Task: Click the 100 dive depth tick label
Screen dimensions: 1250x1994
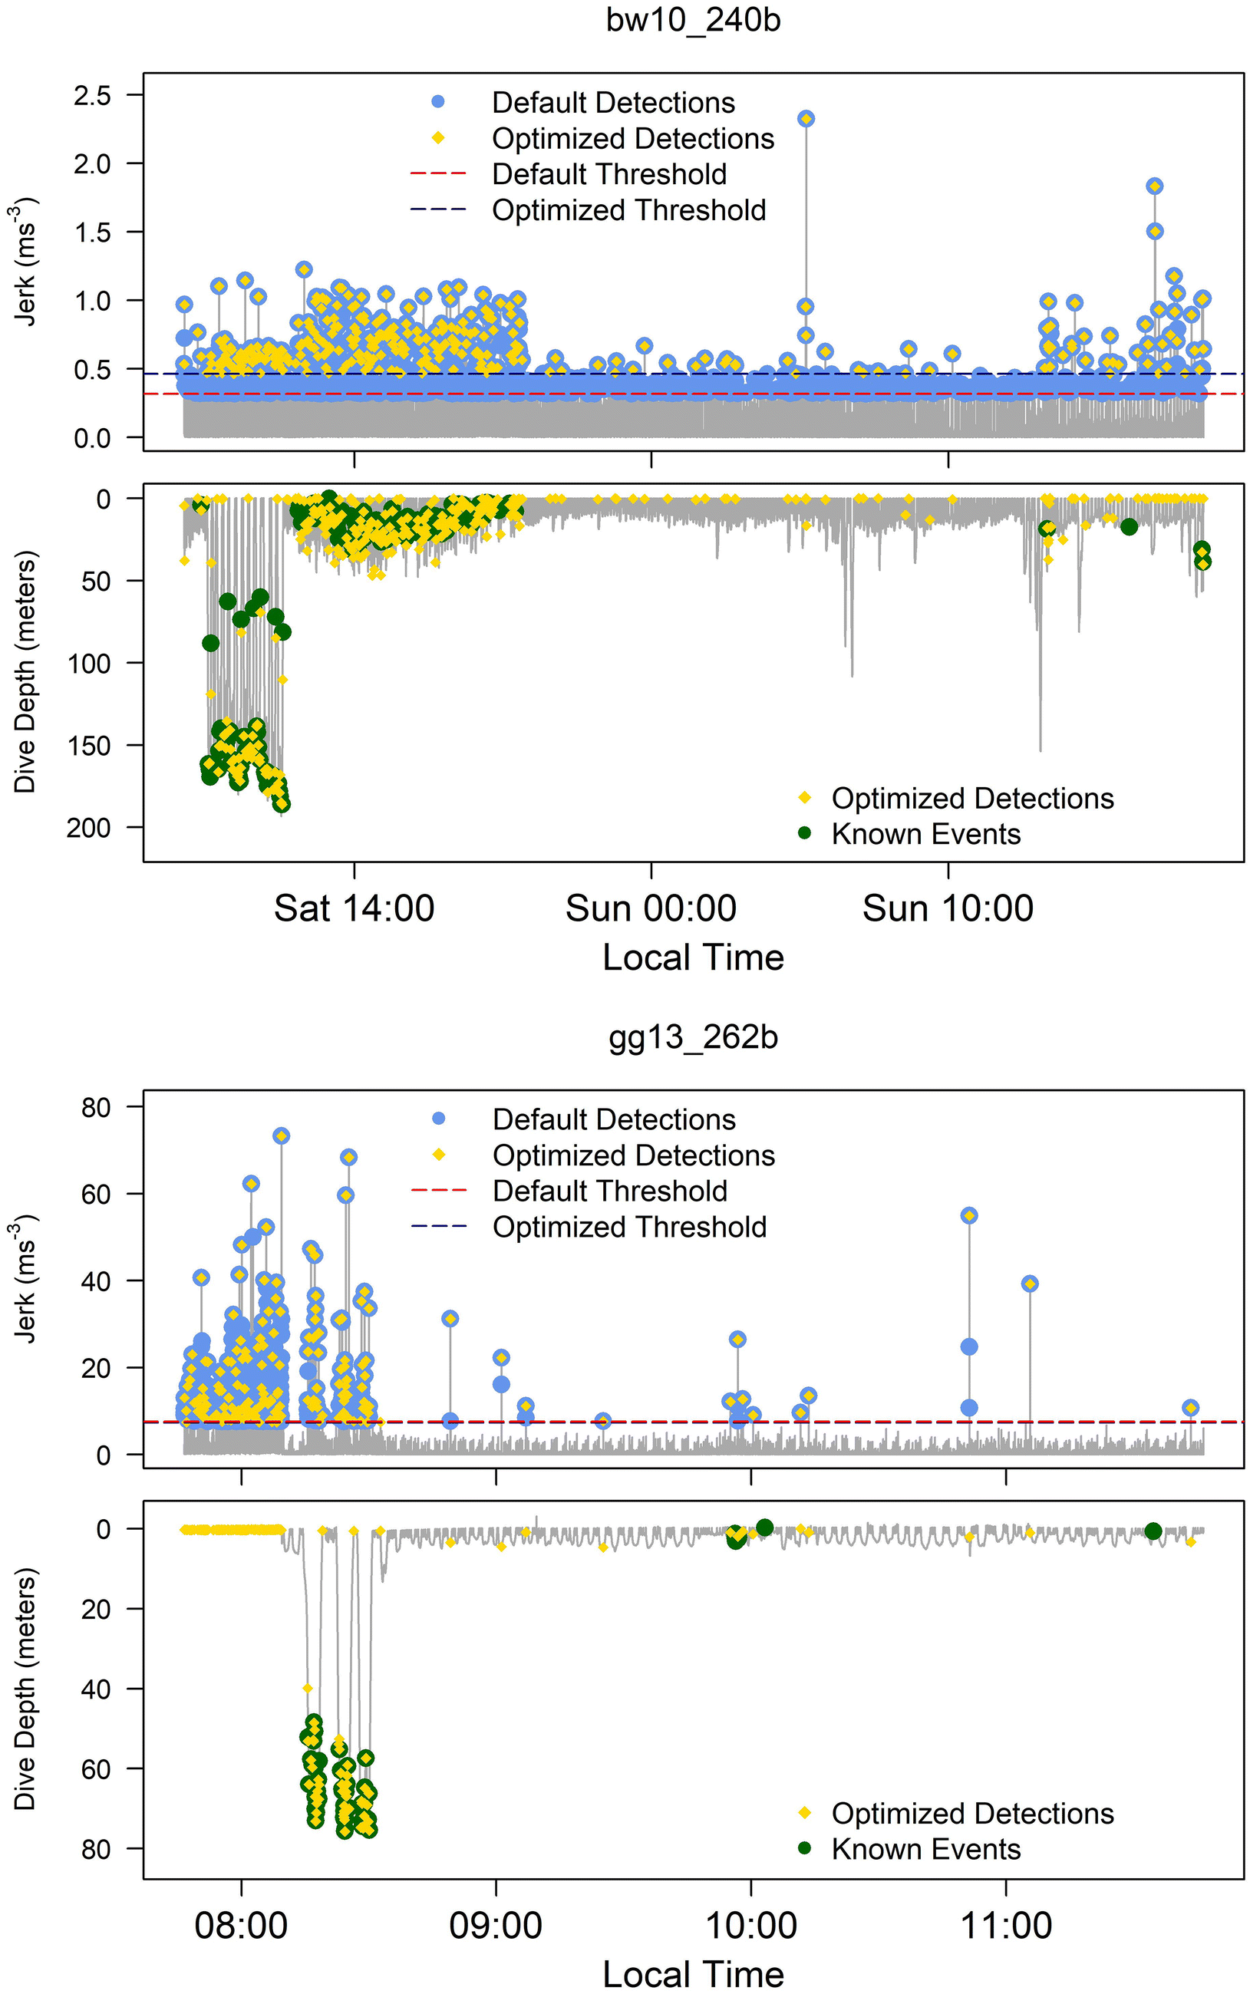Action: tap(88, 663)
